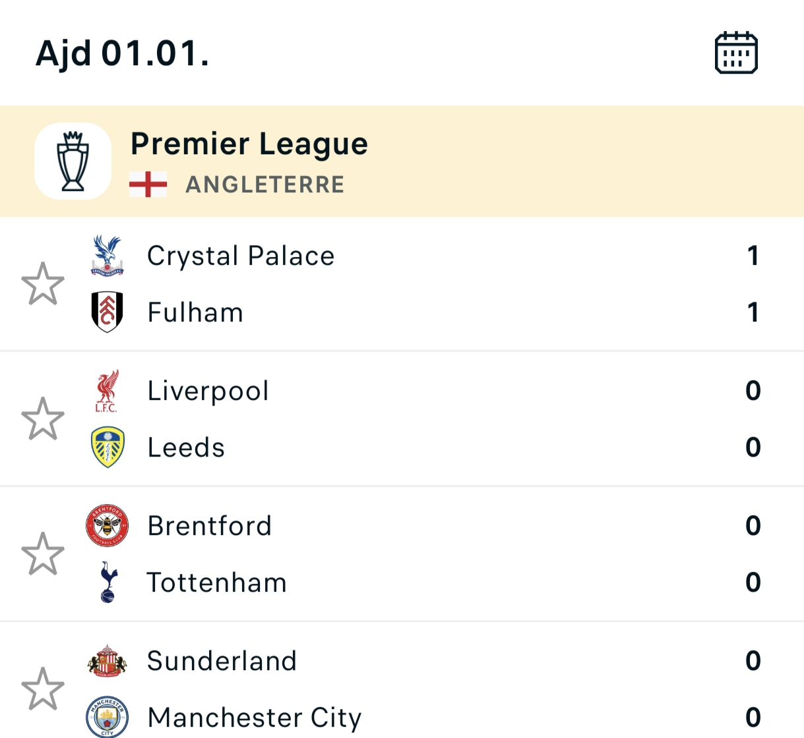Open the calendar date picker
The image size is (804, 738).
pos(736,53)
